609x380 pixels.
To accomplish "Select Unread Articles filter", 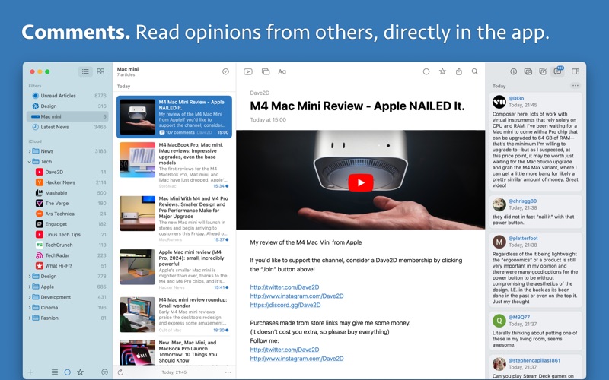I will pos(68,96).
